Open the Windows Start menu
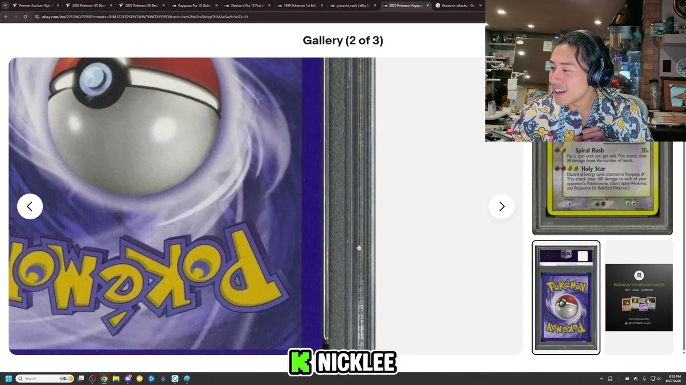Image resolution: width=686 pixels, height=385 pixels. pos(9,379)
